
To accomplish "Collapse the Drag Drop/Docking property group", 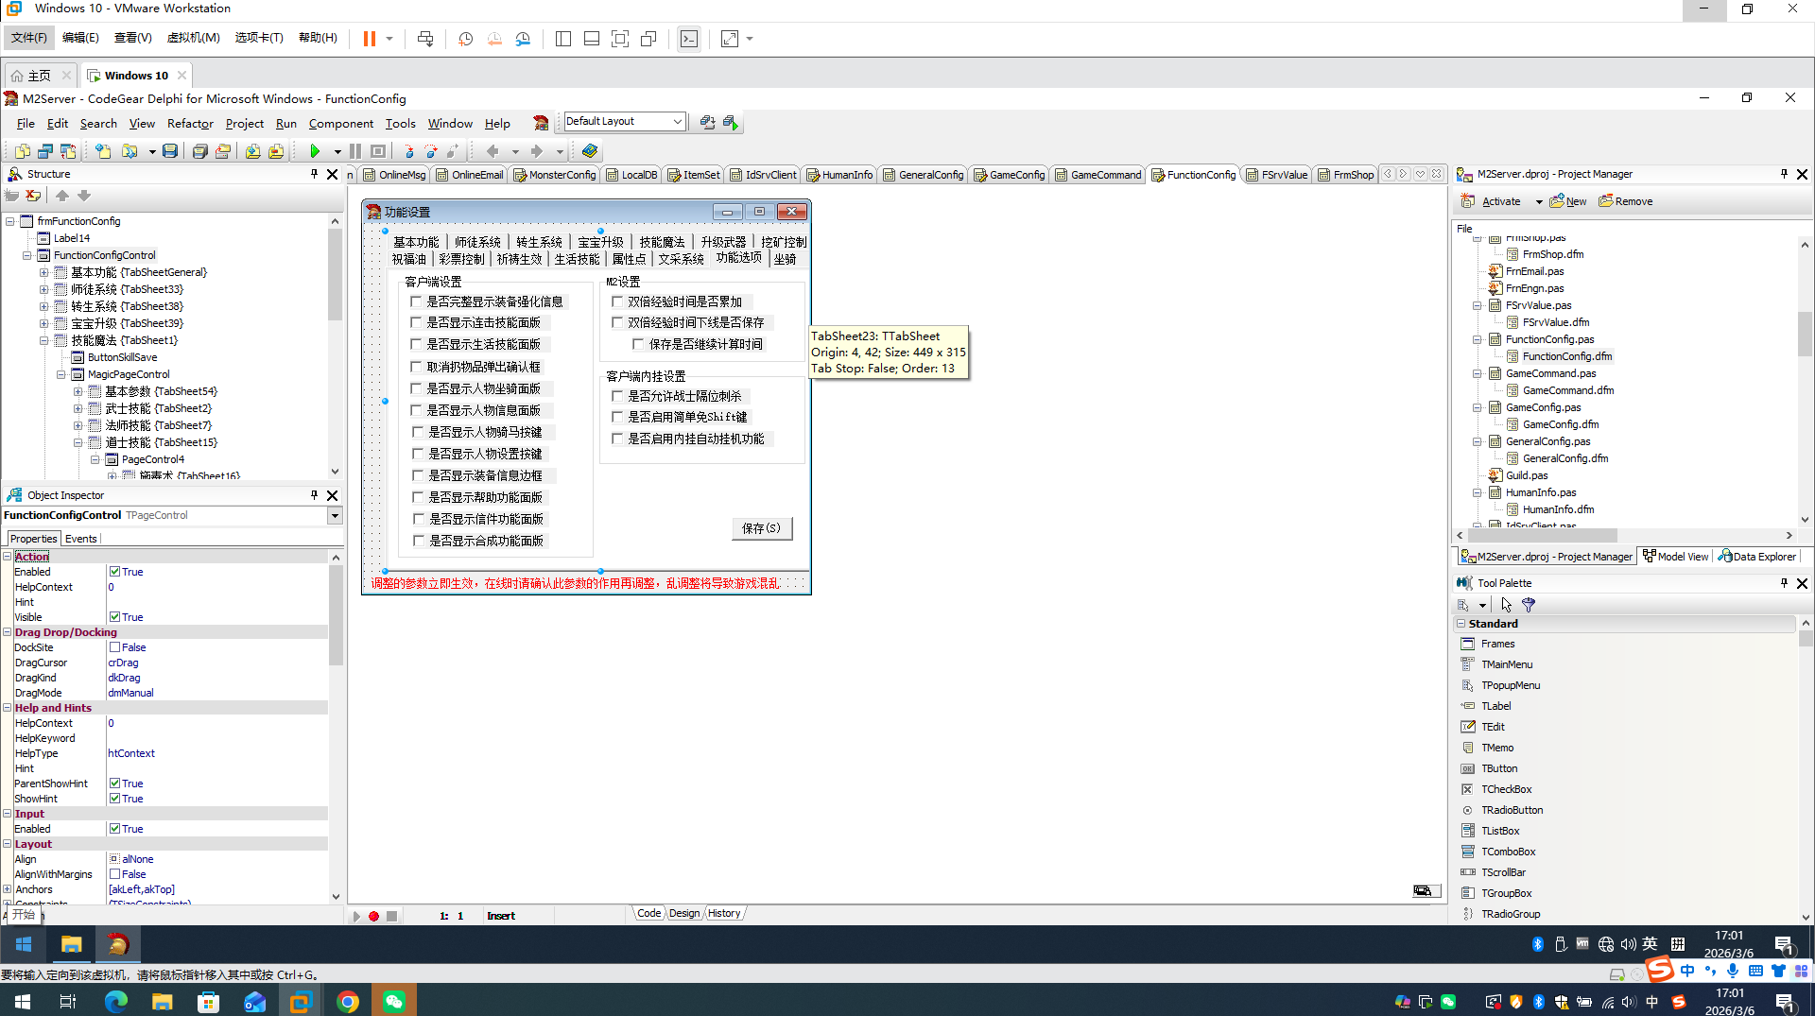I will (x=8, y=632).
